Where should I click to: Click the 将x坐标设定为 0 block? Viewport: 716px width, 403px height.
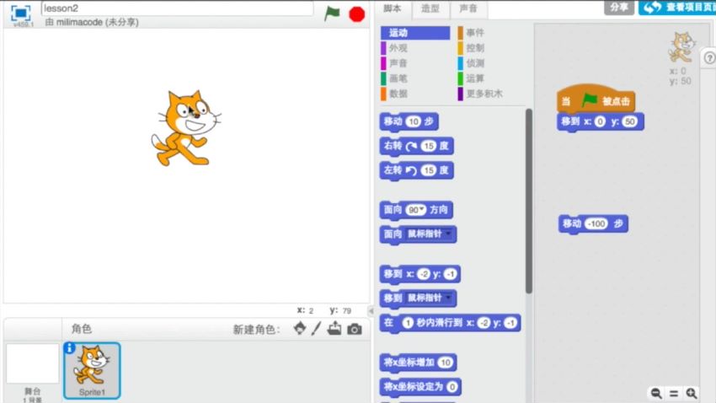pos(420,387)
